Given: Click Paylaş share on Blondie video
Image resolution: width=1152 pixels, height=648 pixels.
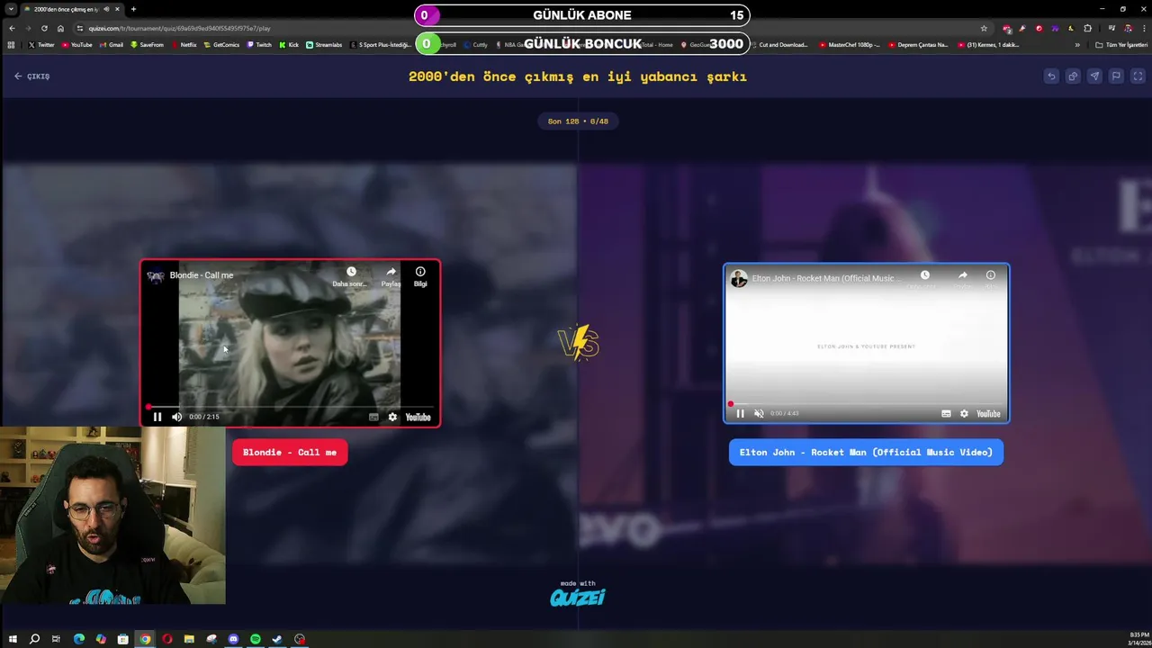Looking at the screenshot, I should coord(391,276).
